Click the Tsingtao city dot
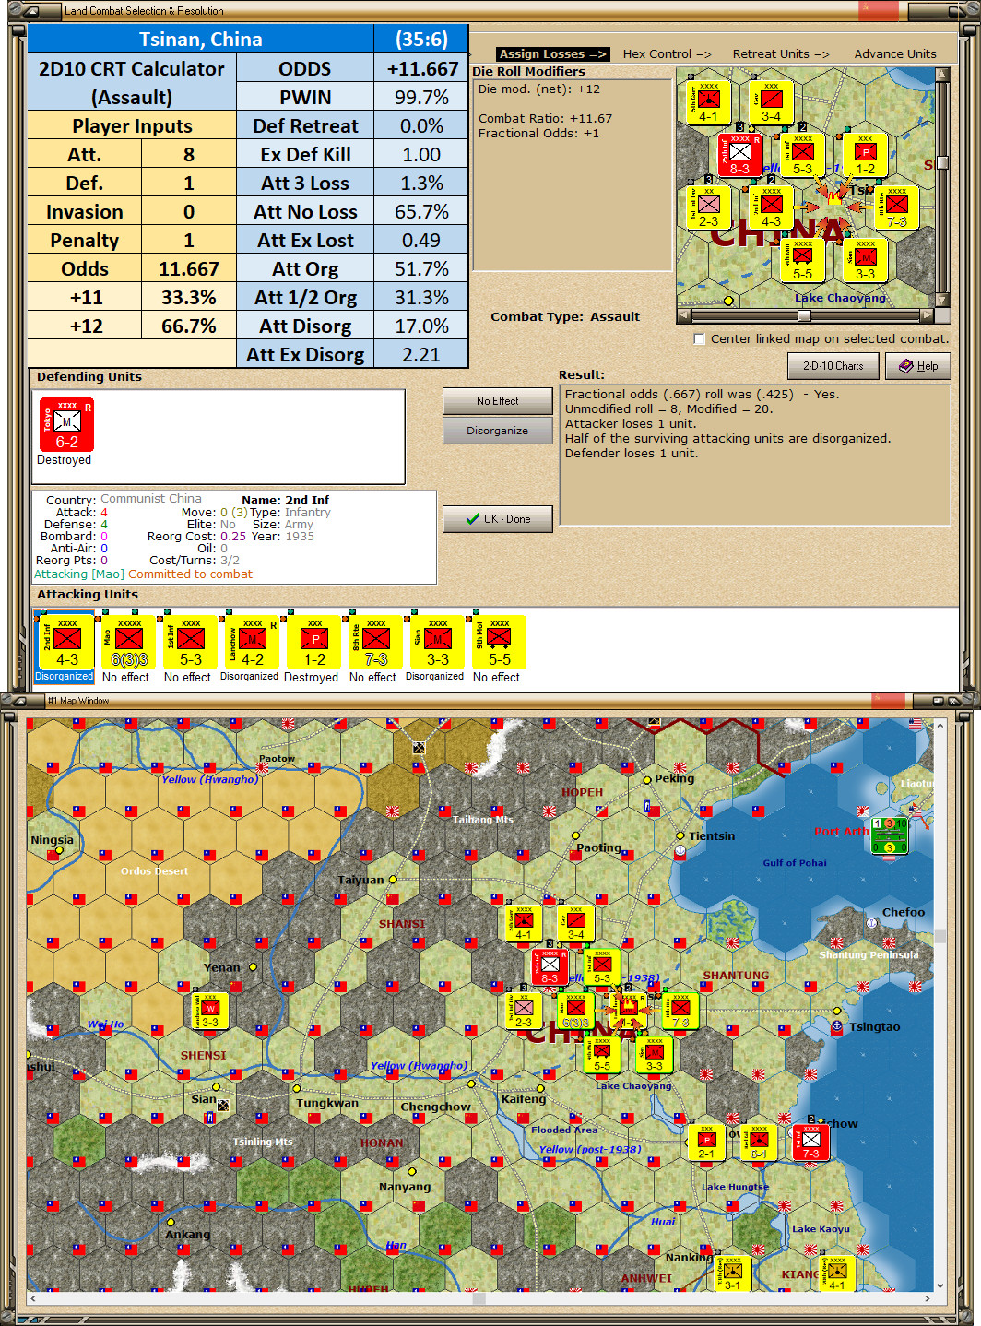This screenshot has width=981, height=1326. (x=837, y=1012)
